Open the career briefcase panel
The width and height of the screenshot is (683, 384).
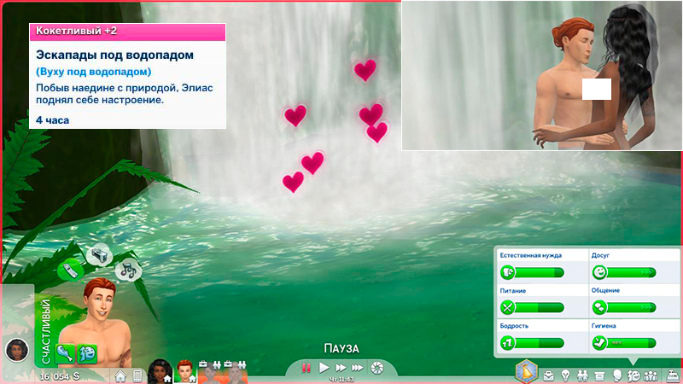click(549, 375)
